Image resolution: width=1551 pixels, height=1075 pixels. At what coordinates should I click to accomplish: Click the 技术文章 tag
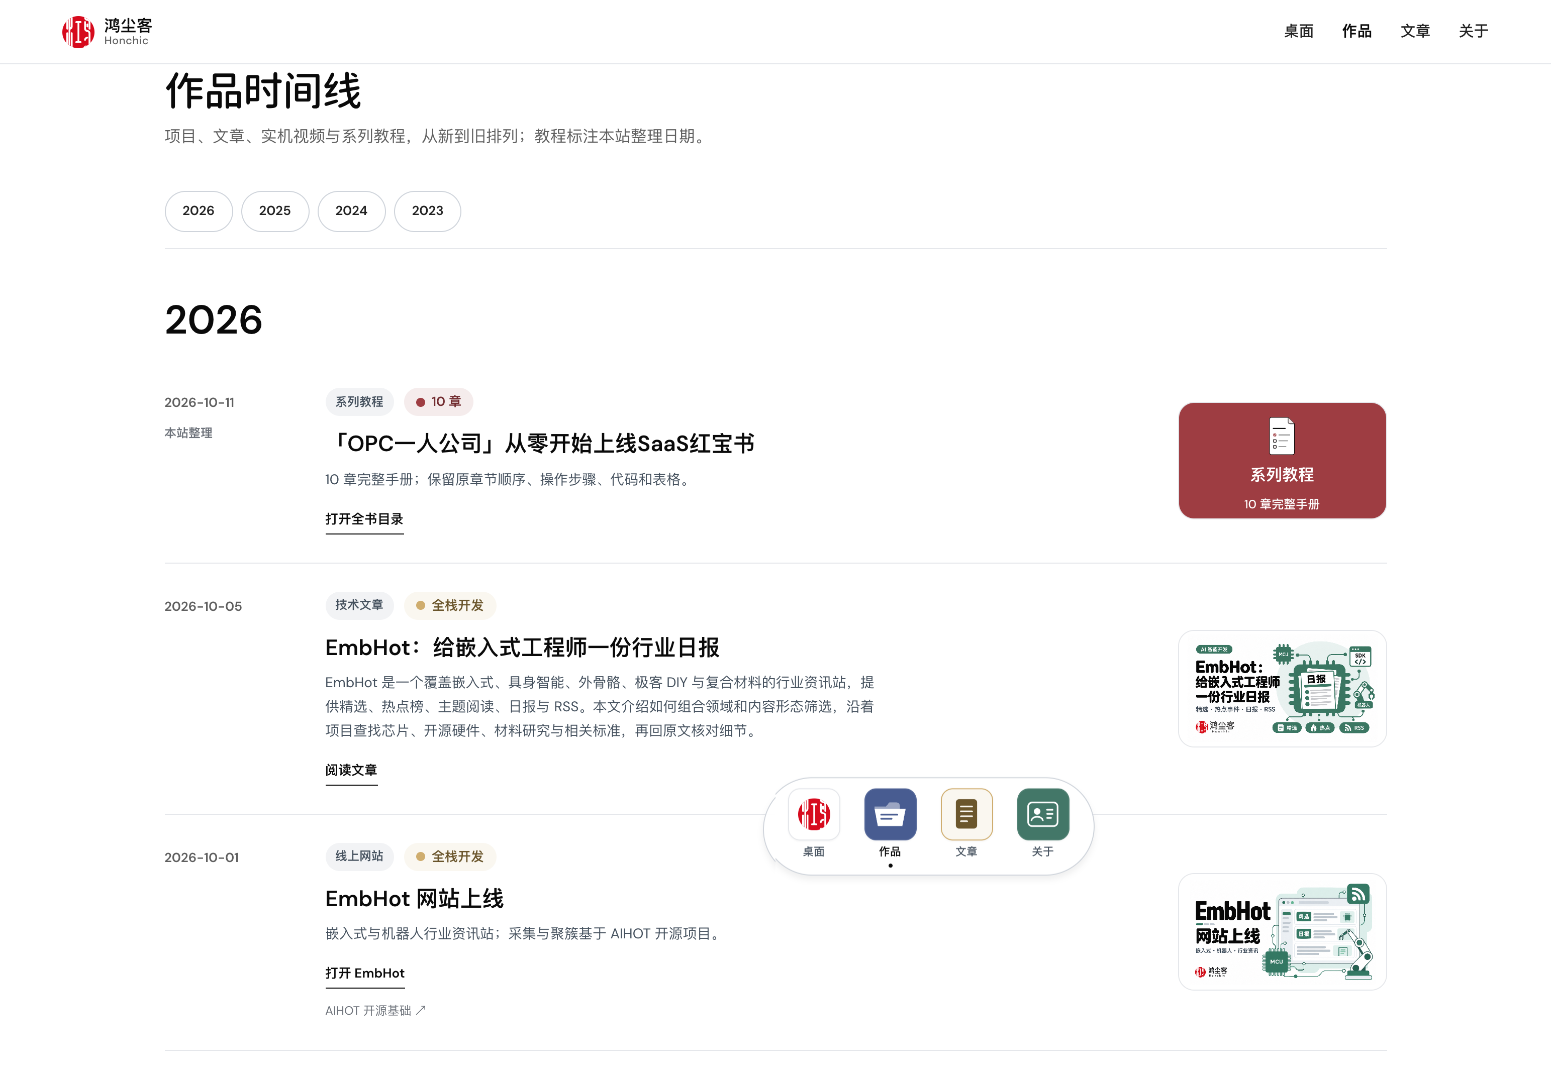(x=359, y=605)
